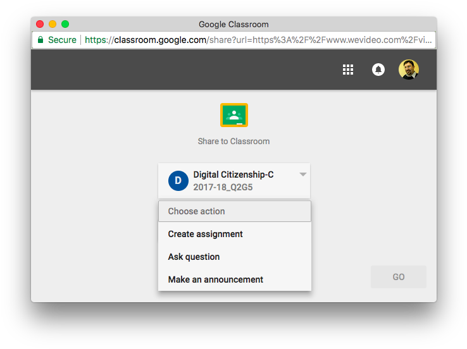
Task: Click the green secure padlock icon
Action: [40, 40]
